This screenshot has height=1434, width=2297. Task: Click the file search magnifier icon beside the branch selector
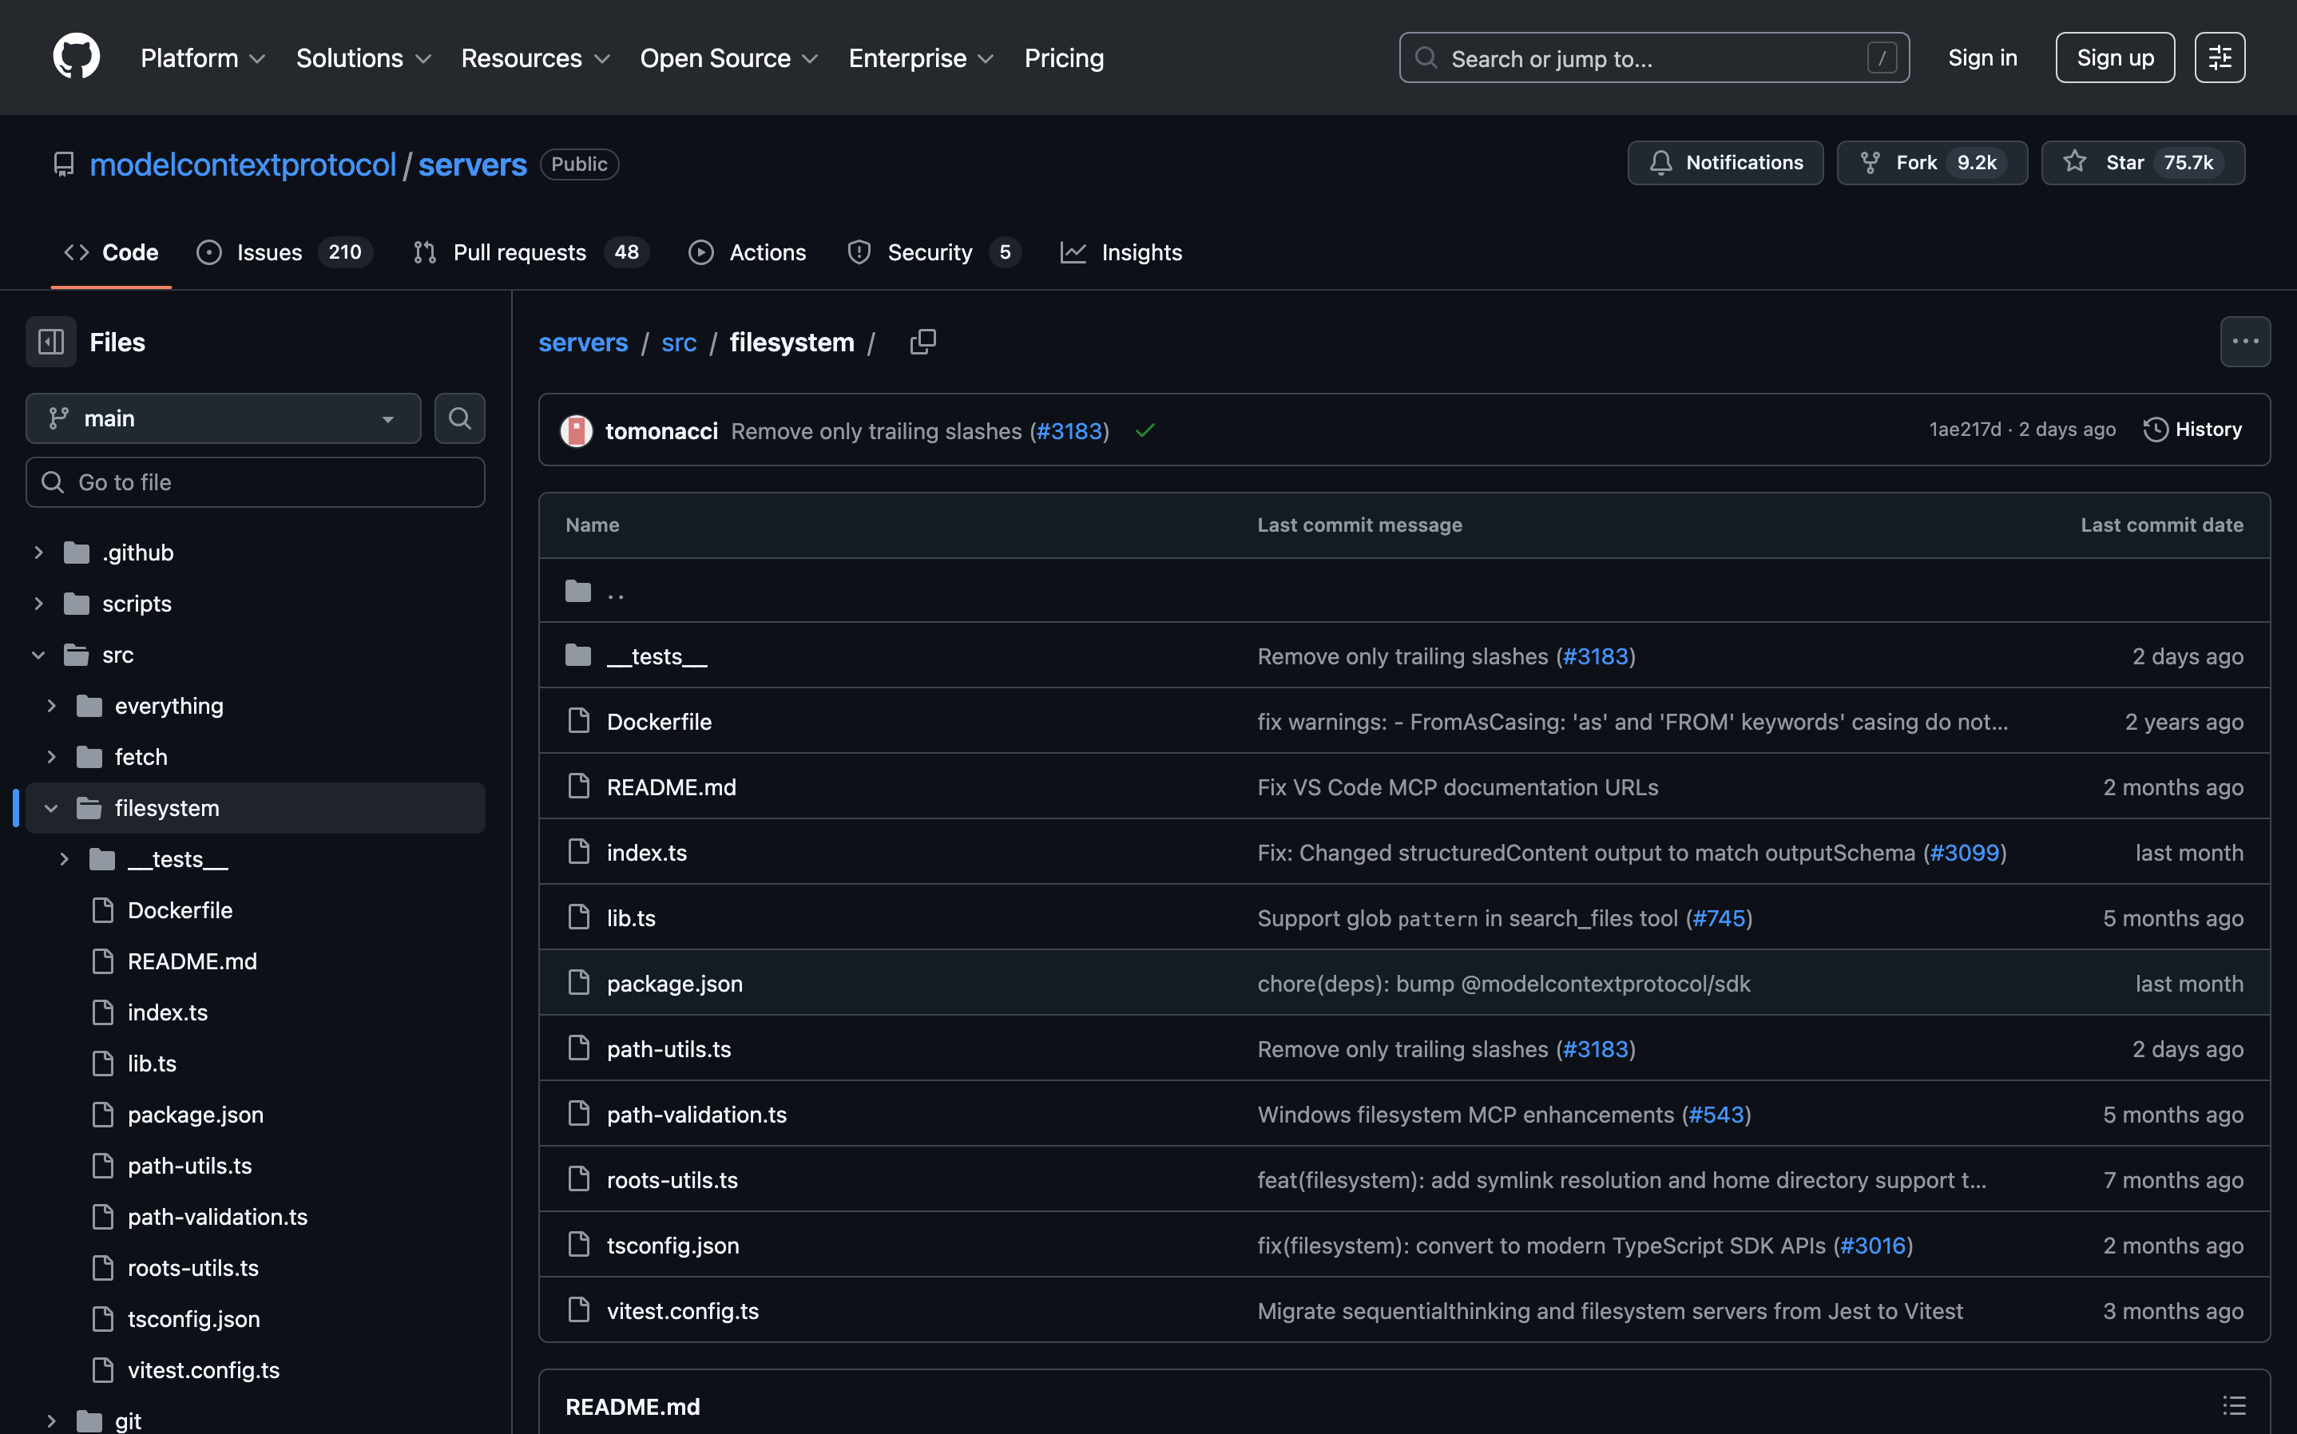click(x=459, y=418)
